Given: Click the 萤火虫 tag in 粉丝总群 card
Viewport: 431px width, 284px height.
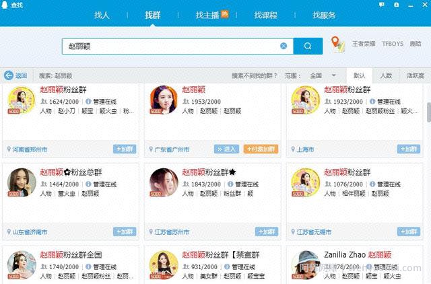Looking at the screenshot, I should click(67, 194).
